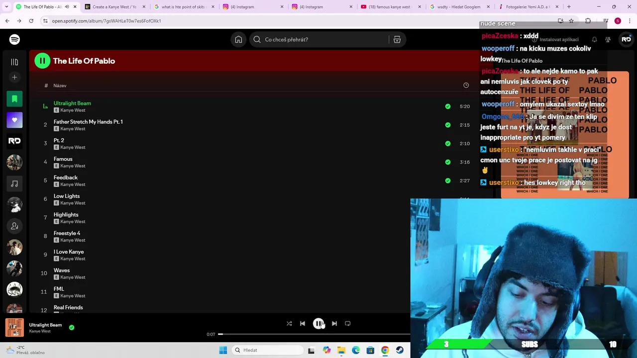Click the Spotify logo icon
Image resolution: width=637 pixels, height=358 pixels.
click(x=14, y=39)
